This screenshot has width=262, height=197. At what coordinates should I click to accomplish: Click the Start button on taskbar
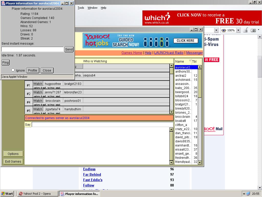pyautogui.click(x=7, y=194)
